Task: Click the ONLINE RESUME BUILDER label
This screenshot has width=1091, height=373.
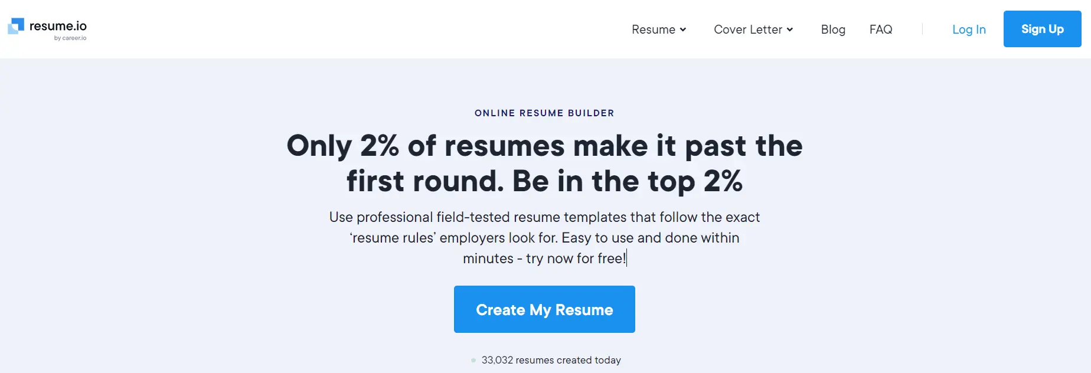Action: point(544,113)
